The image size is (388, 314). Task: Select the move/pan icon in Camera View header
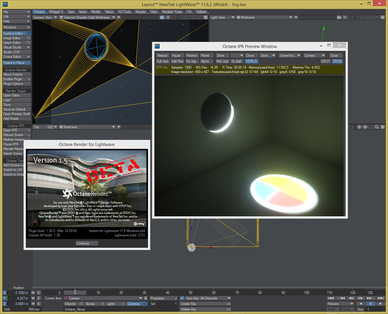tap(188, 17)
